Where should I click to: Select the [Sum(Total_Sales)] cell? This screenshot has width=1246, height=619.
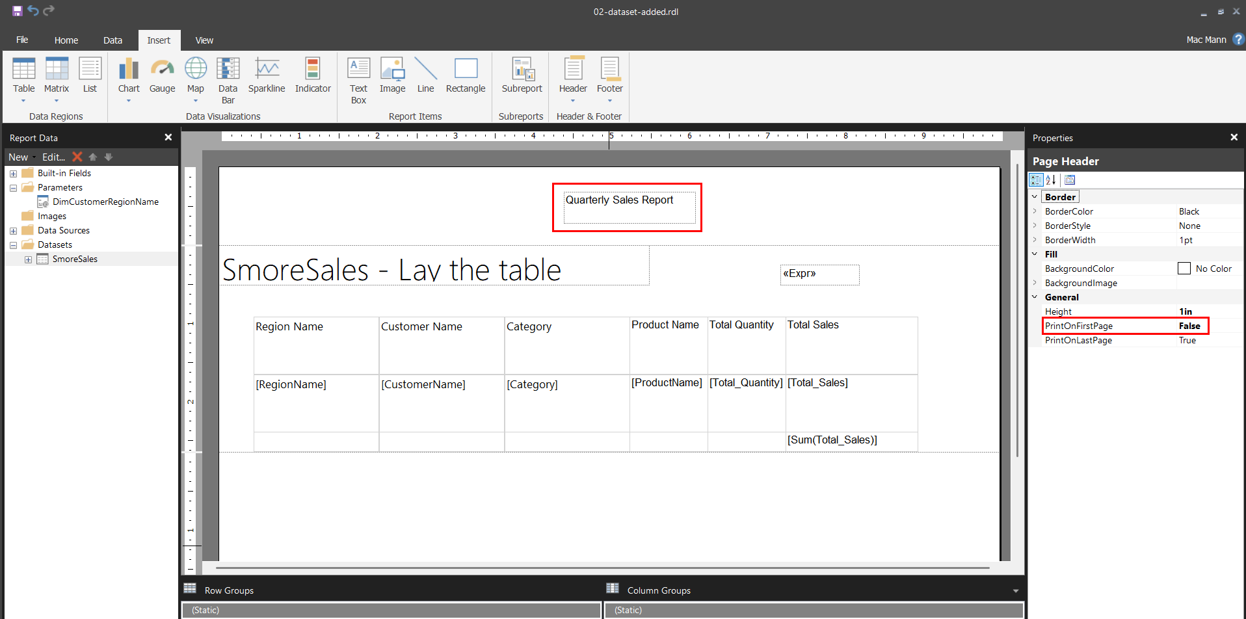852,441
